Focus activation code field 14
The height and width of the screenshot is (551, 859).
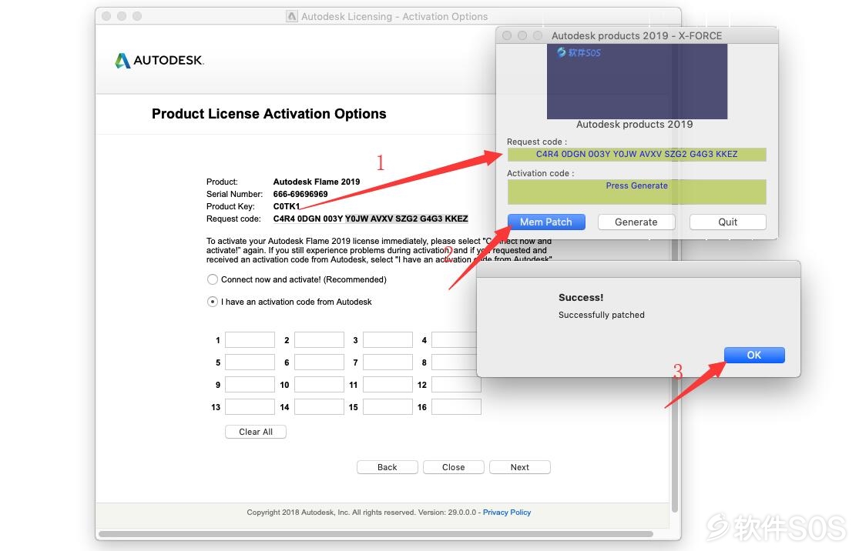(319, 406)
